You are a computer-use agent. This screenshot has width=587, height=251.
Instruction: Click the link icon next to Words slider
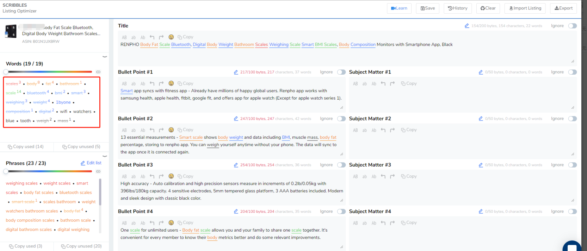pos(98,72)
